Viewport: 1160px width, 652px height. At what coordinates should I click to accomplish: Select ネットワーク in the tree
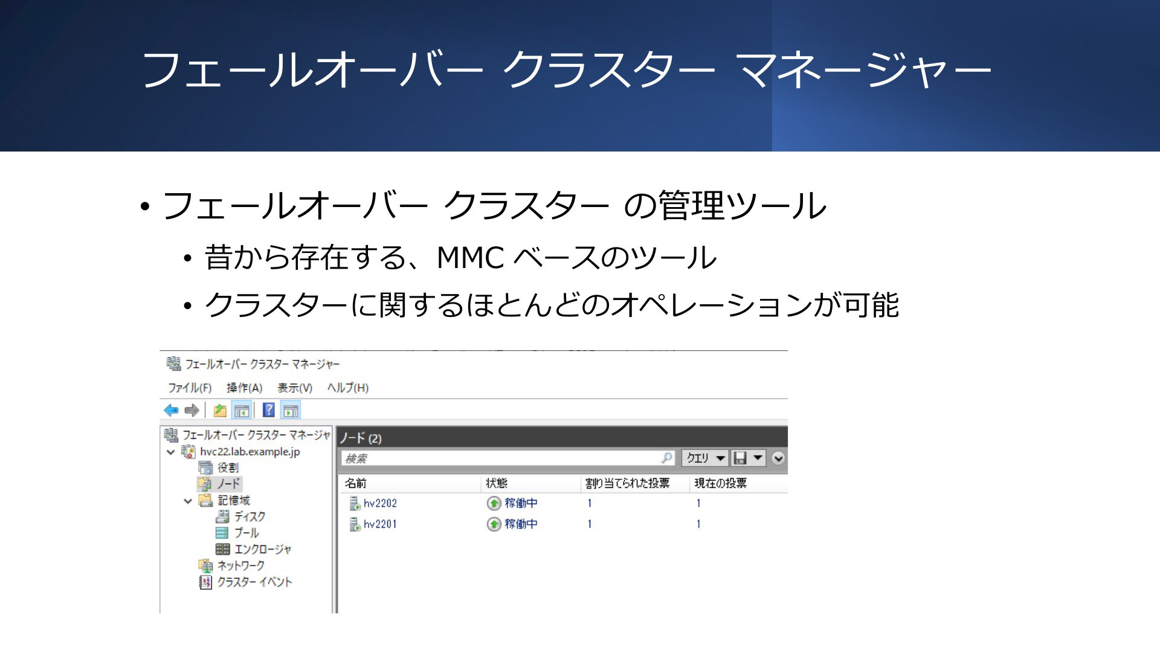tap(241, 566)
